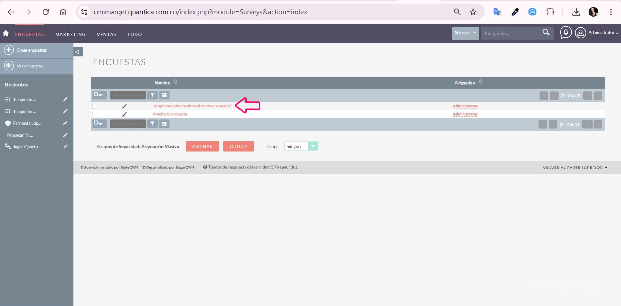Open the Grupo dropdown
This screenshot has height=306, width=621.
pos(313,146)
